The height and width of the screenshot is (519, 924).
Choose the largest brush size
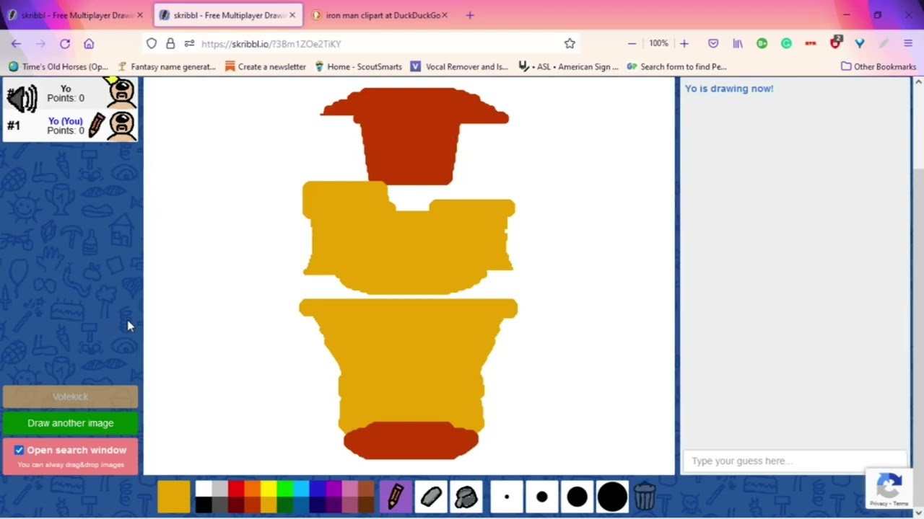tap(612, 497)
